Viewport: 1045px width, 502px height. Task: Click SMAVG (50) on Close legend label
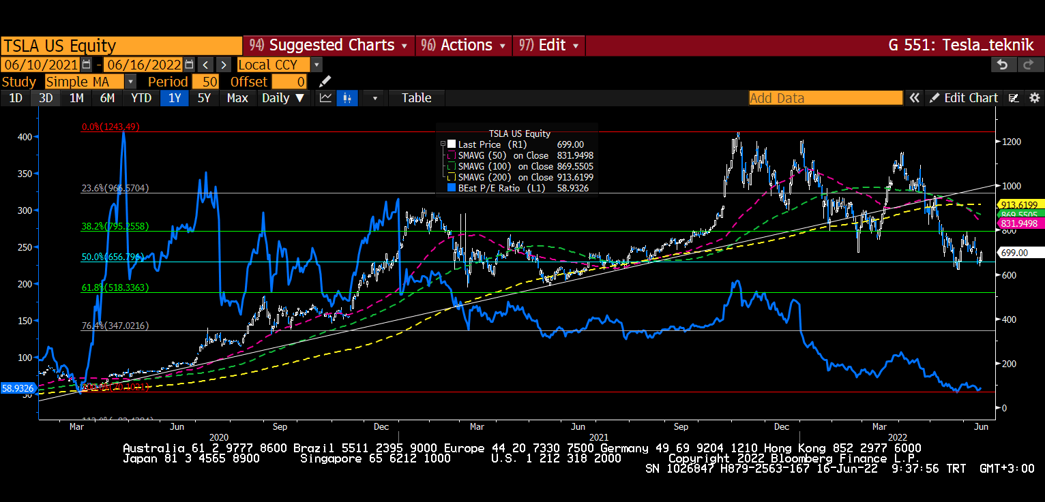[x=503, y=155]
